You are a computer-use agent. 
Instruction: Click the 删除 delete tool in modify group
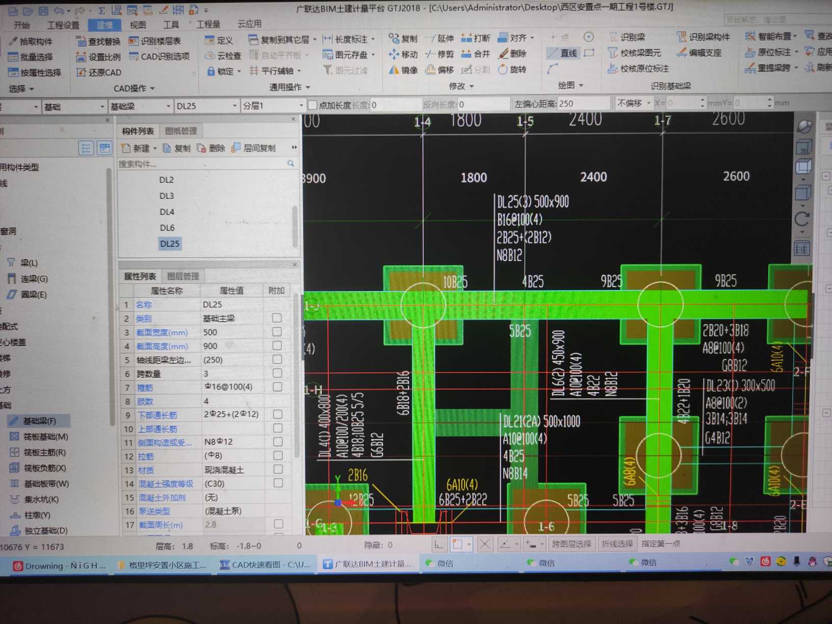(x=512, y=54)
